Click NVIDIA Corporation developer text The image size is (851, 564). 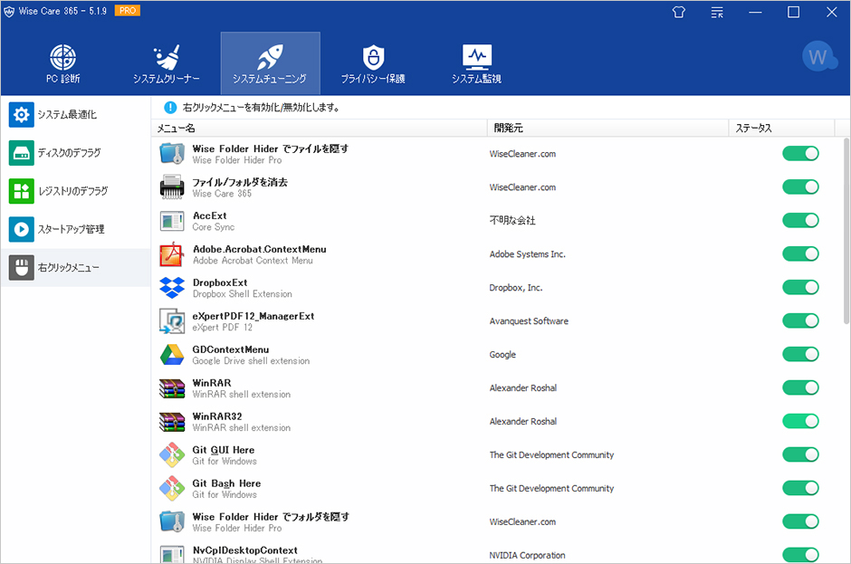click(528, 555)
